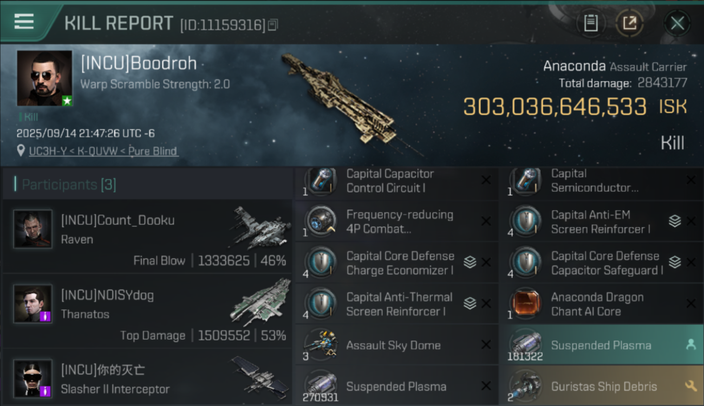The image size is (704, 406).
Task: Copy the kill report ID
Action: tap(273, 24)
